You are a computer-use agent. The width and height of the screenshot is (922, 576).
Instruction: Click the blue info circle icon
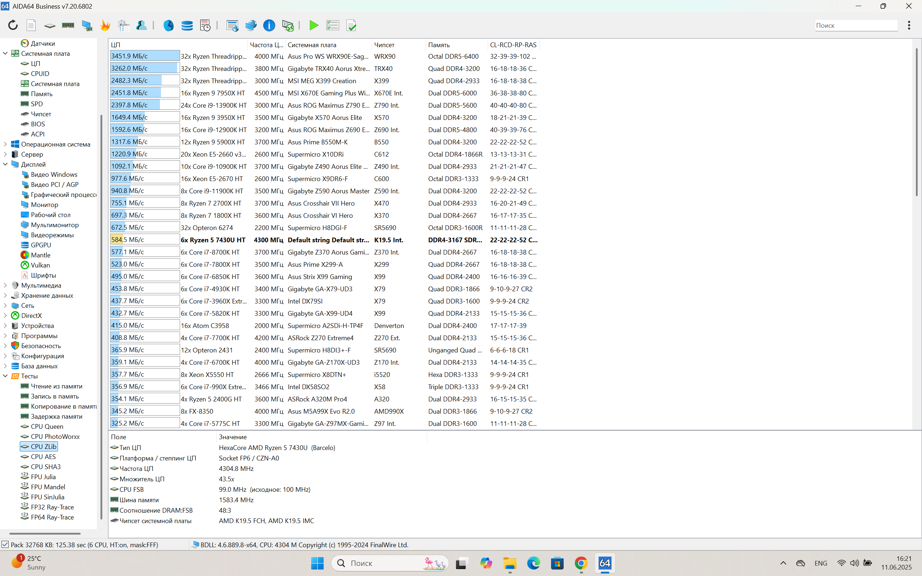coord(269,25)
